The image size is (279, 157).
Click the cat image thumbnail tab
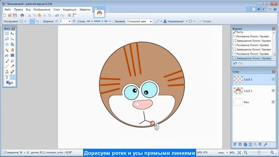point(99,13)
